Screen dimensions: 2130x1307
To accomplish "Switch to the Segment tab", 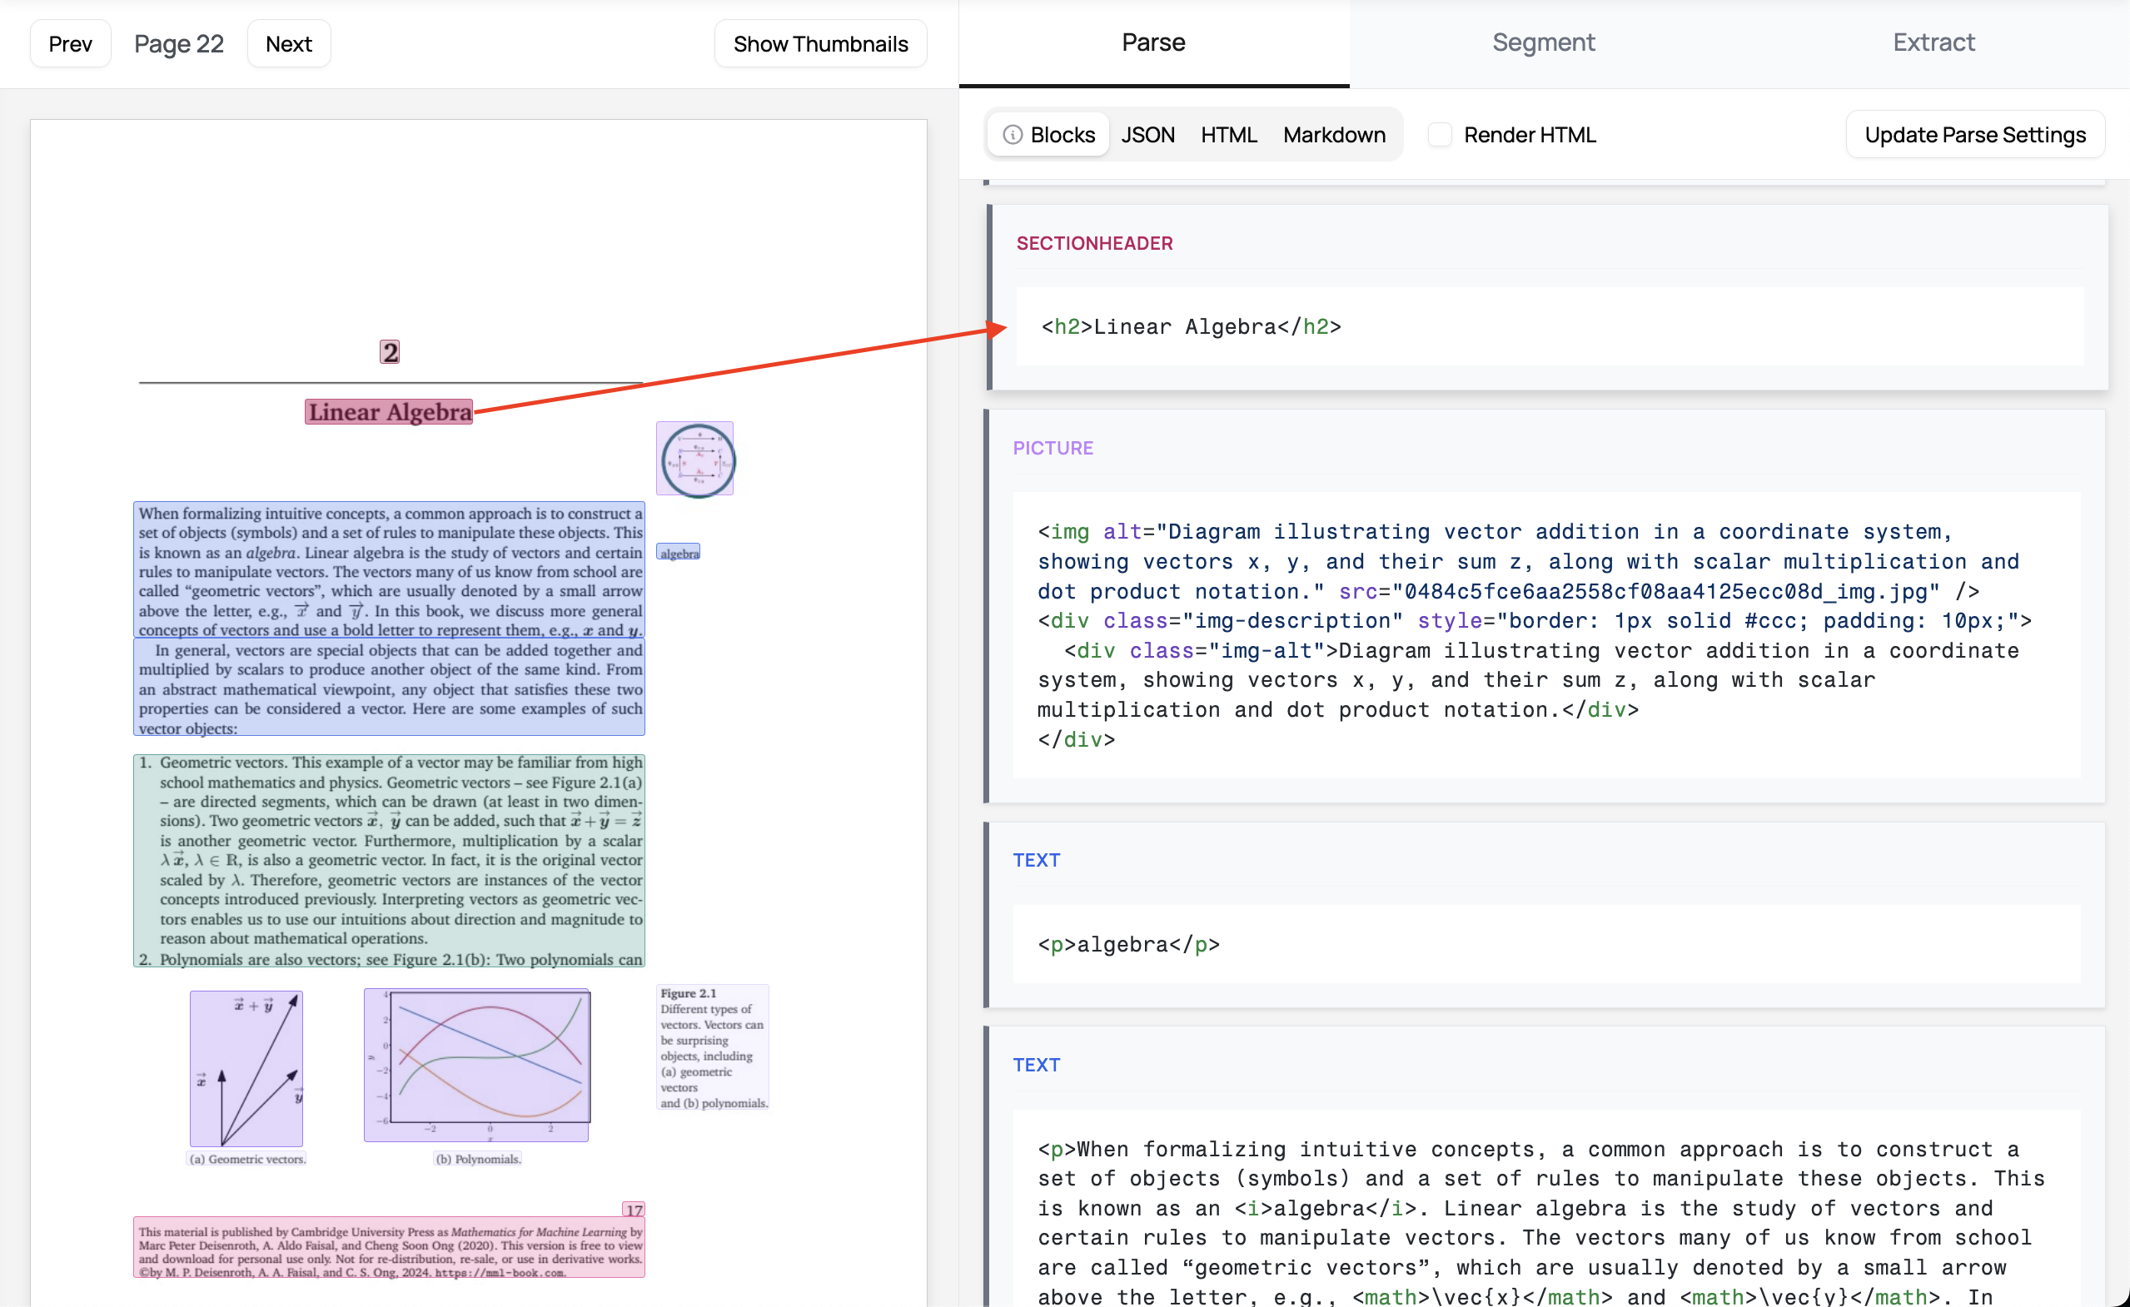I will point(1543,42).
